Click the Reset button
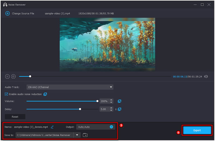 [15, 117]
